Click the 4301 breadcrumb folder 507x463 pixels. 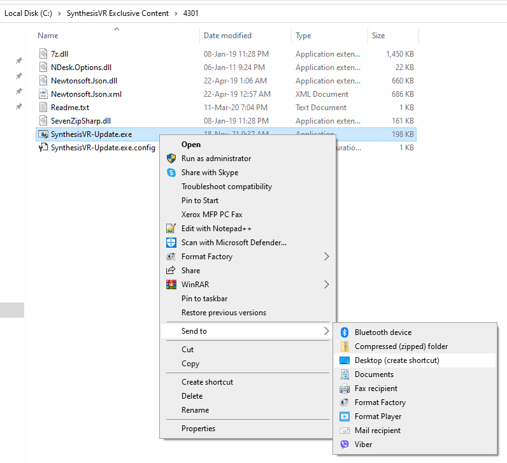tap(191, 13)
